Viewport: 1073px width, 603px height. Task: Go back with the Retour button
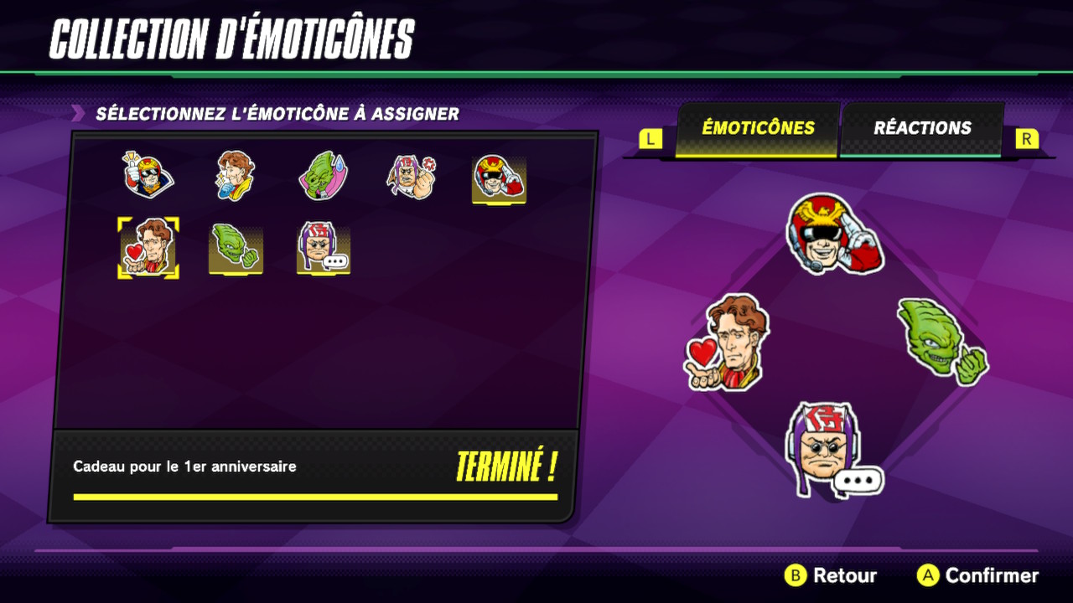831,575
